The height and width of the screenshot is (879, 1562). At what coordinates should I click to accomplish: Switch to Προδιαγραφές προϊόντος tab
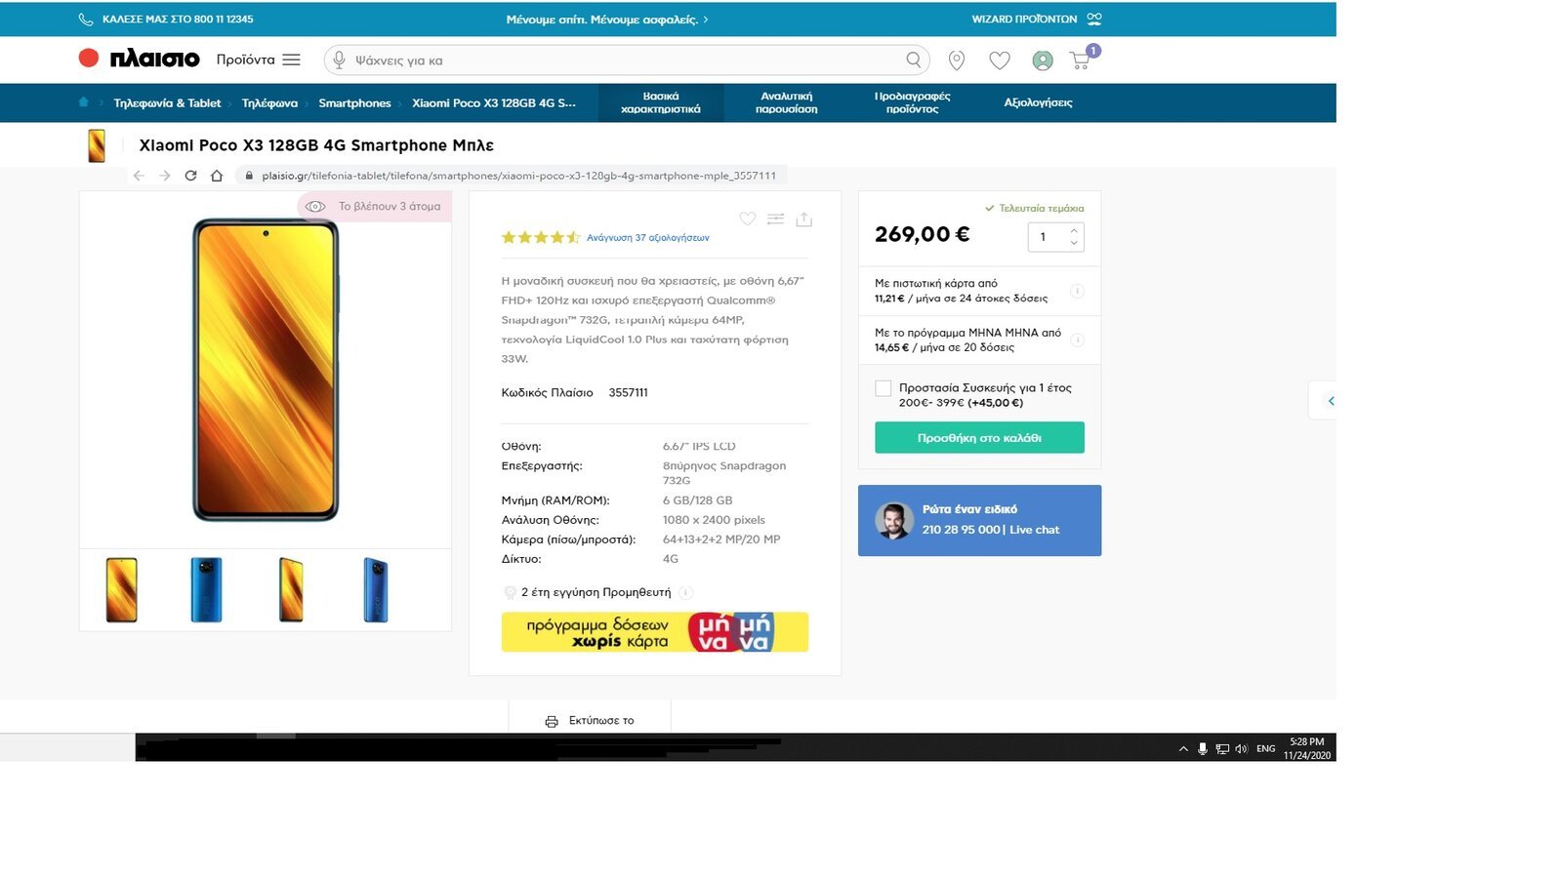click(912, 102)
